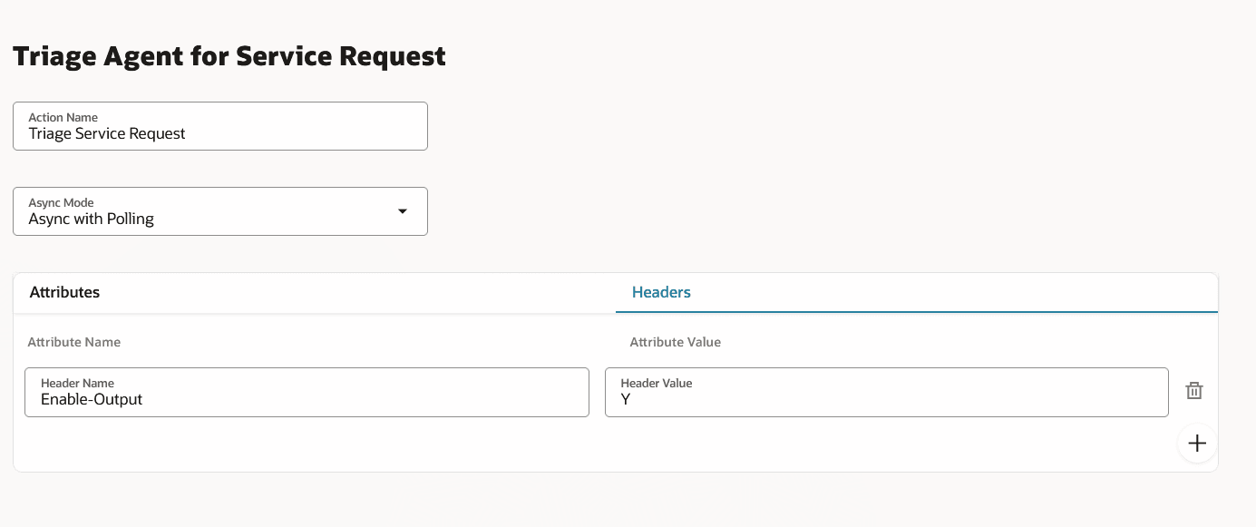Select the Headers tab
Screen dimensions: 1256x527
point(660,292)
